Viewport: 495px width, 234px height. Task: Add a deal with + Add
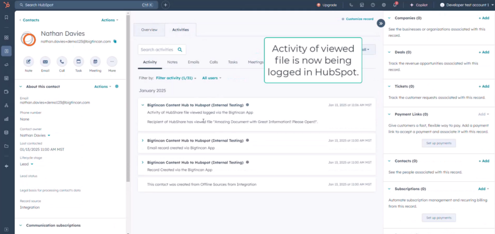pyautogui.click(x=484, y=52)
